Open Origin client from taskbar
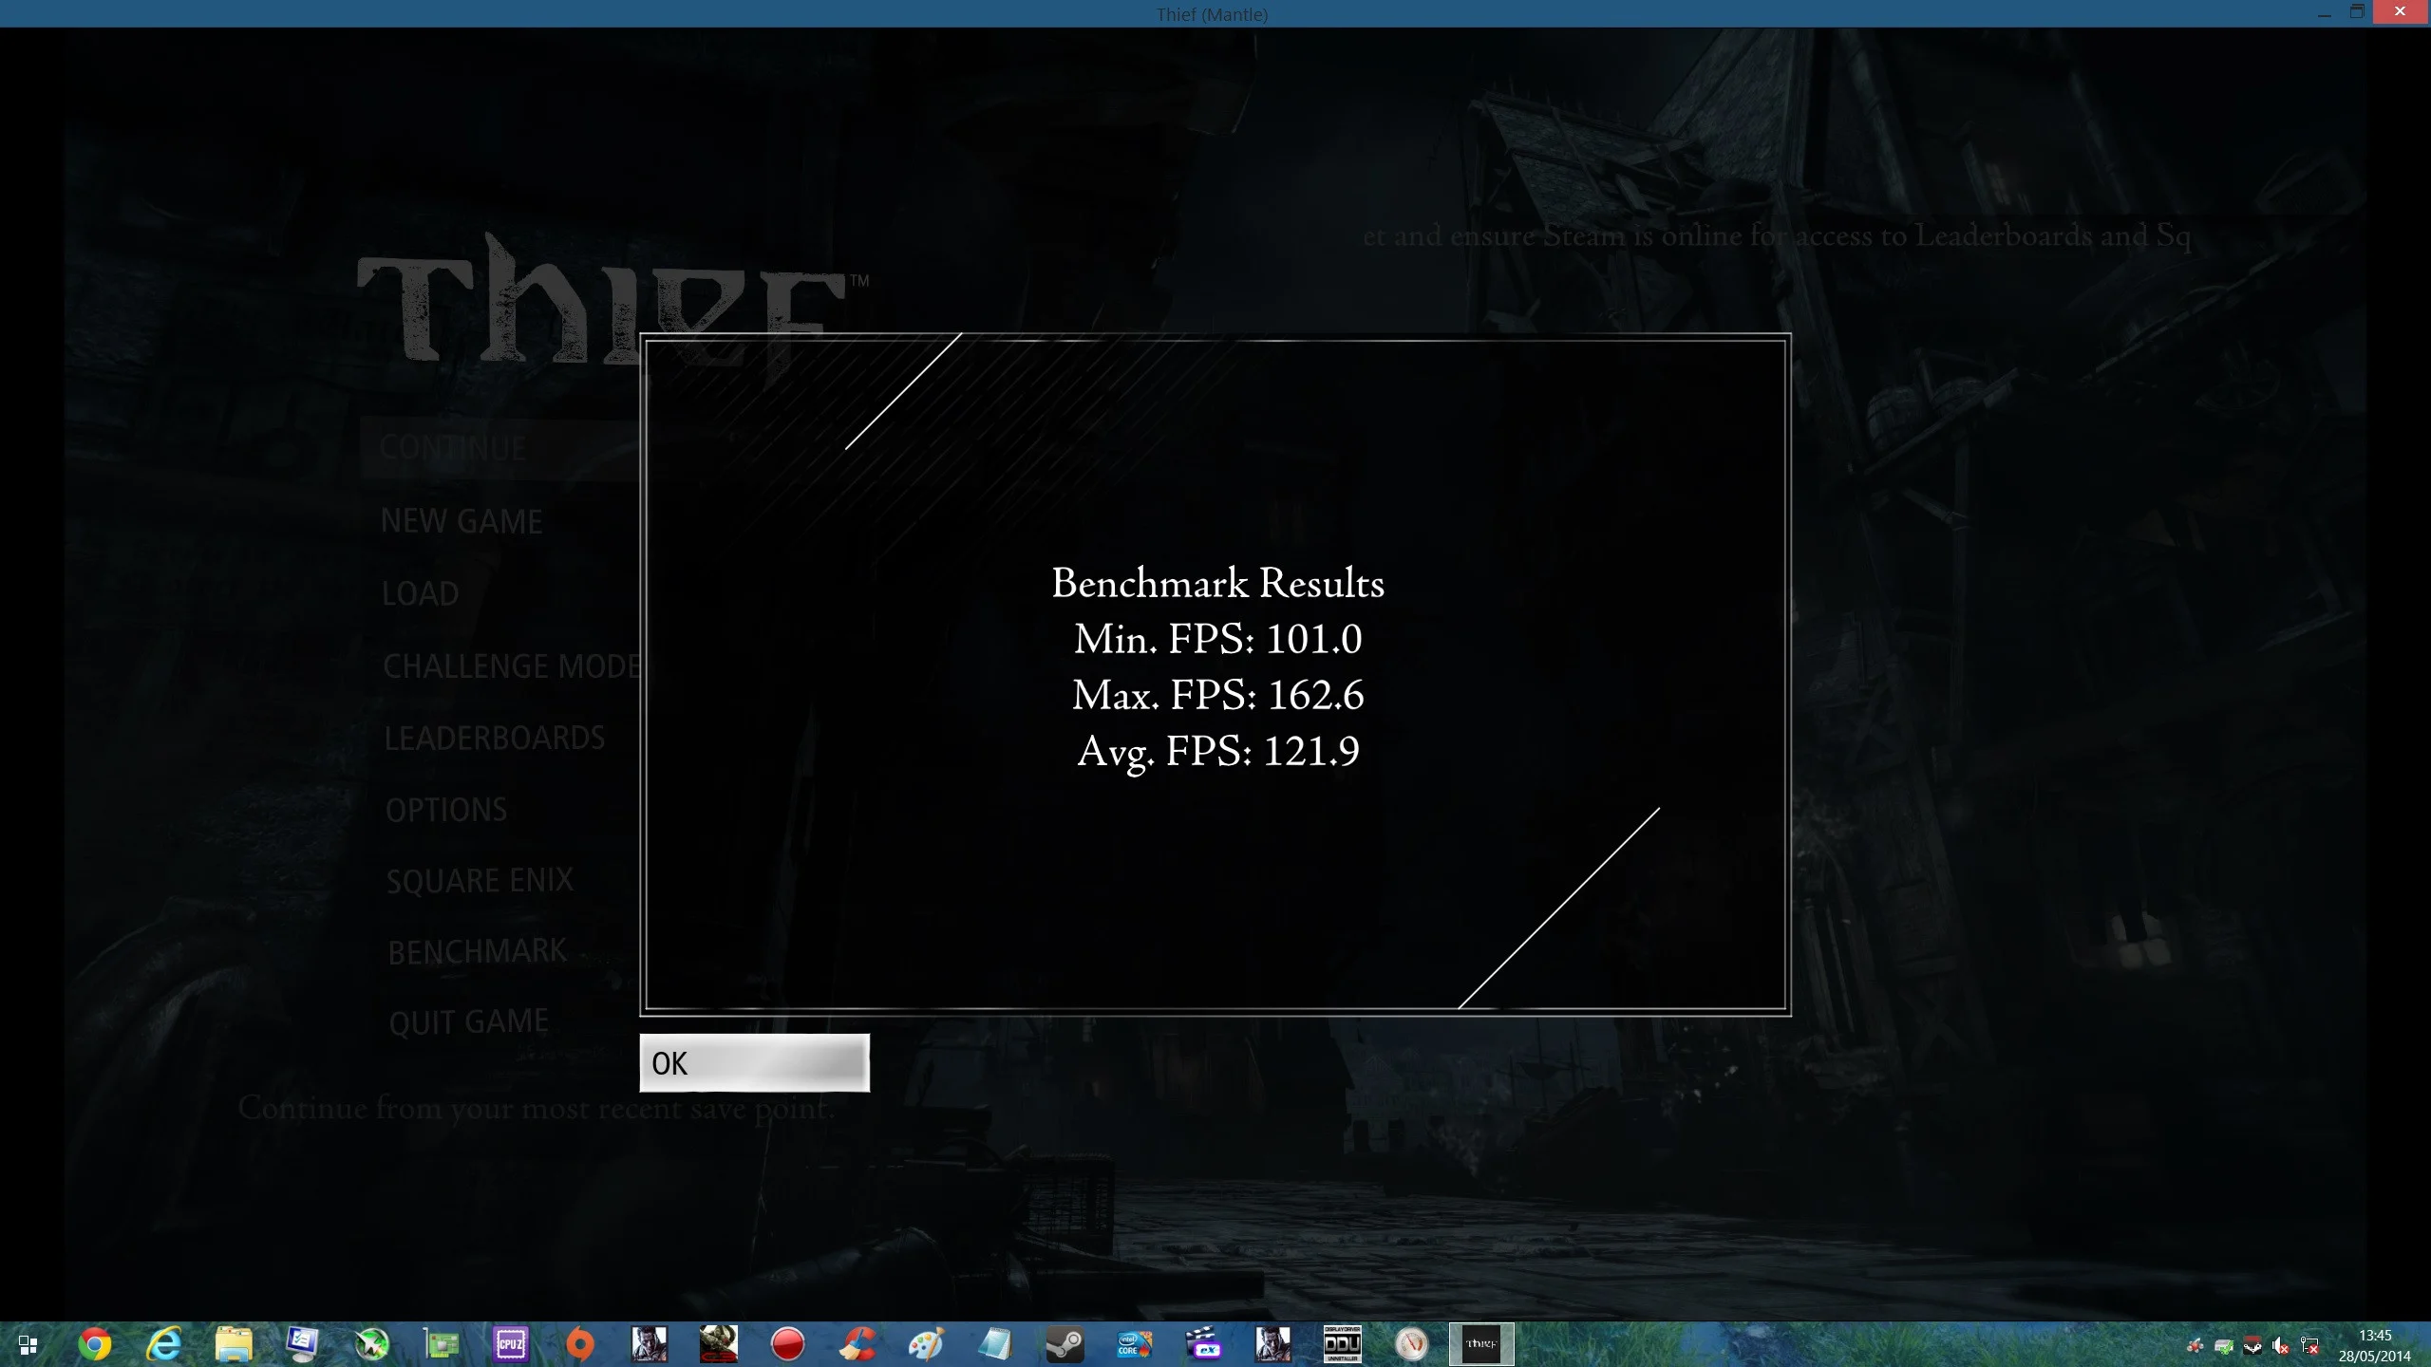This screenshot has width=2431, height=1367. (x=580, y=1344)
